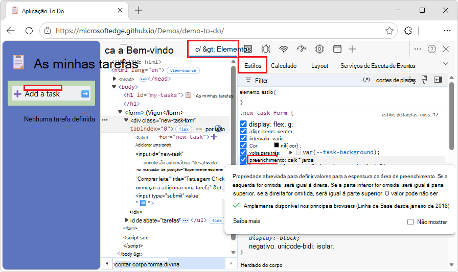Click the paintbrush rendering icon in Styles toolbar
Screen dimensions: 458x272
[x=424, y=80]
